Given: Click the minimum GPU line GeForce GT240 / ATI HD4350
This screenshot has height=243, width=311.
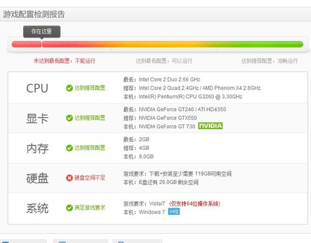Looking at the screenshot, I should (175, 109).
